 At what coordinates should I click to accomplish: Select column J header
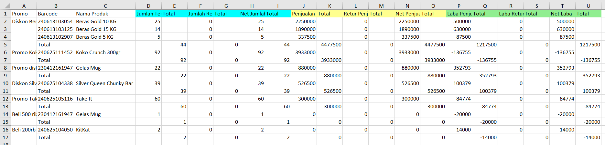point(304,6)
